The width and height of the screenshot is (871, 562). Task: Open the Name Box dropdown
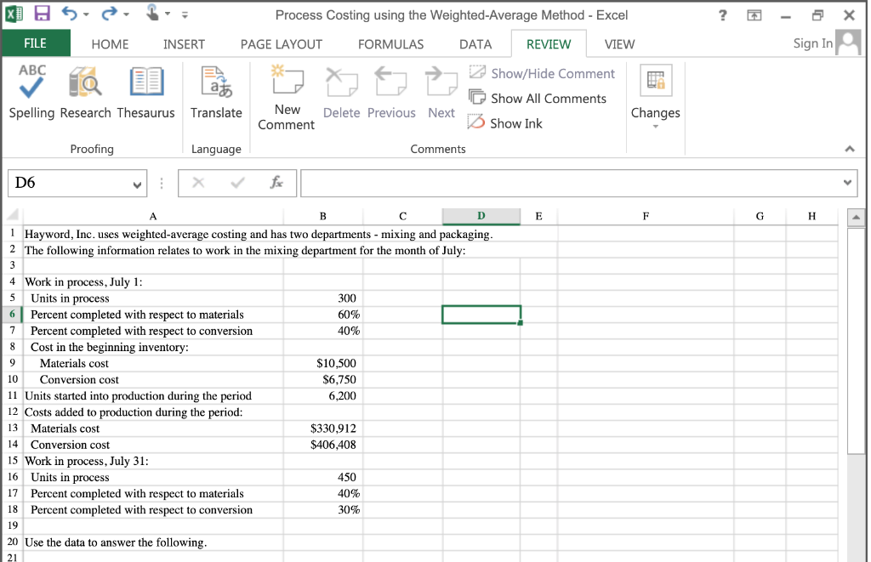tap(137, 185)
